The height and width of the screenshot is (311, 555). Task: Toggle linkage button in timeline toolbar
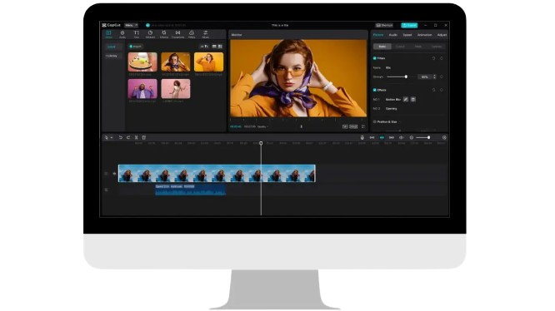pos(392,137)
